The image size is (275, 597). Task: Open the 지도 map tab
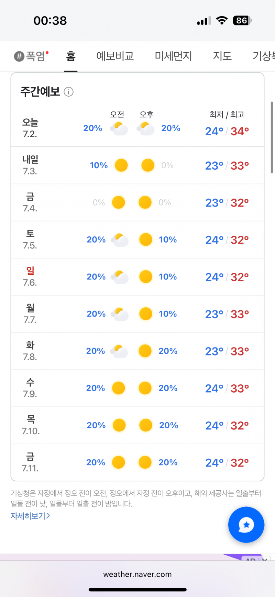(222, 56)
